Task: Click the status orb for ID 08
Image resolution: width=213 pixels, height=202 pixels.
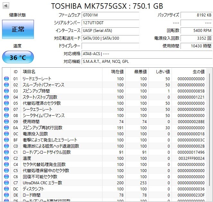Action: 6,116
